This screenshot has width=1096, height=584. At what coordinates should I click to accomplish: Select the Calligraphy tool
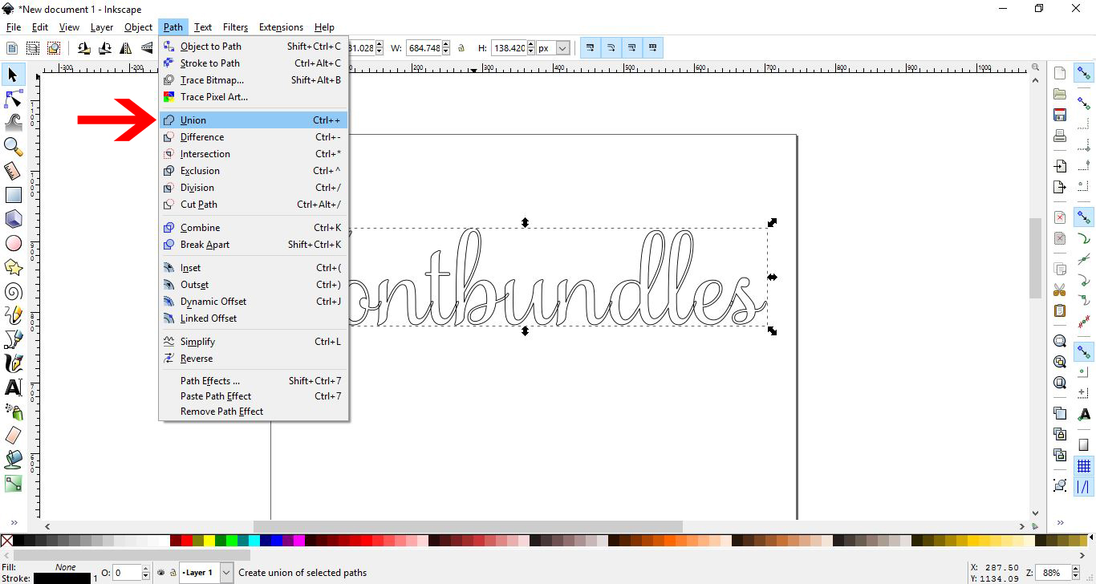pos(14,363)
